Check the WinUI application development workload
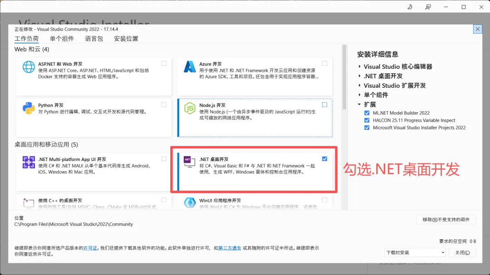The image size is (490, 275). pos(325,200)
